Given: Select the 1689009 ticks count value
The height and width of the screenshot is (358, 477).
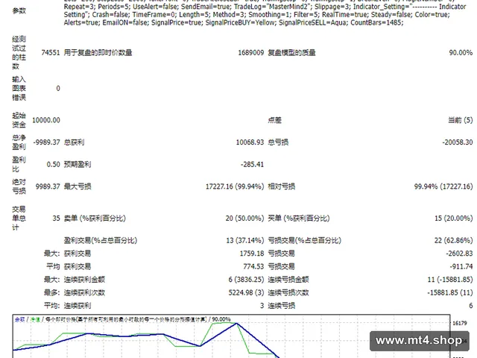Looking at the screenshot, I should [x=250, y=53].
